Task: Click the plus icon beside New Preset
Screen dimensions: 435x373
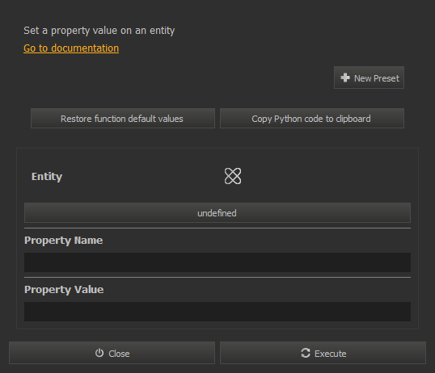Action: 345,78
